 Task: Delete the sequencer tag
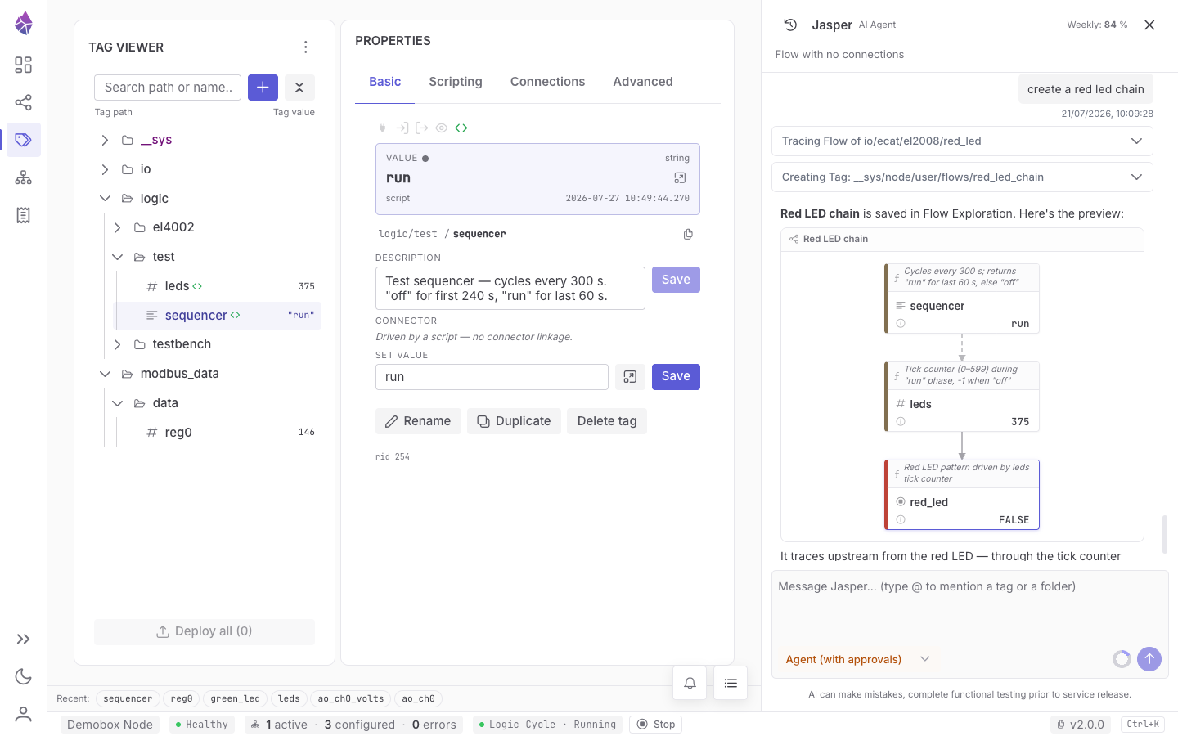click(607, 421)
